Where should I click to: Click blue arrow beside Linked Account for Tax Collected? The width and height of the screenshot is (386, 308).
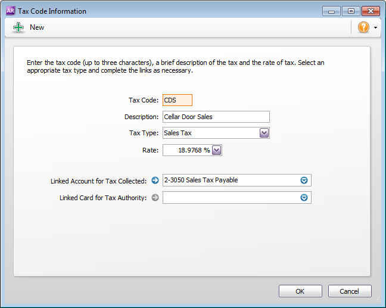pyautogui.click(x=155, y=181)
